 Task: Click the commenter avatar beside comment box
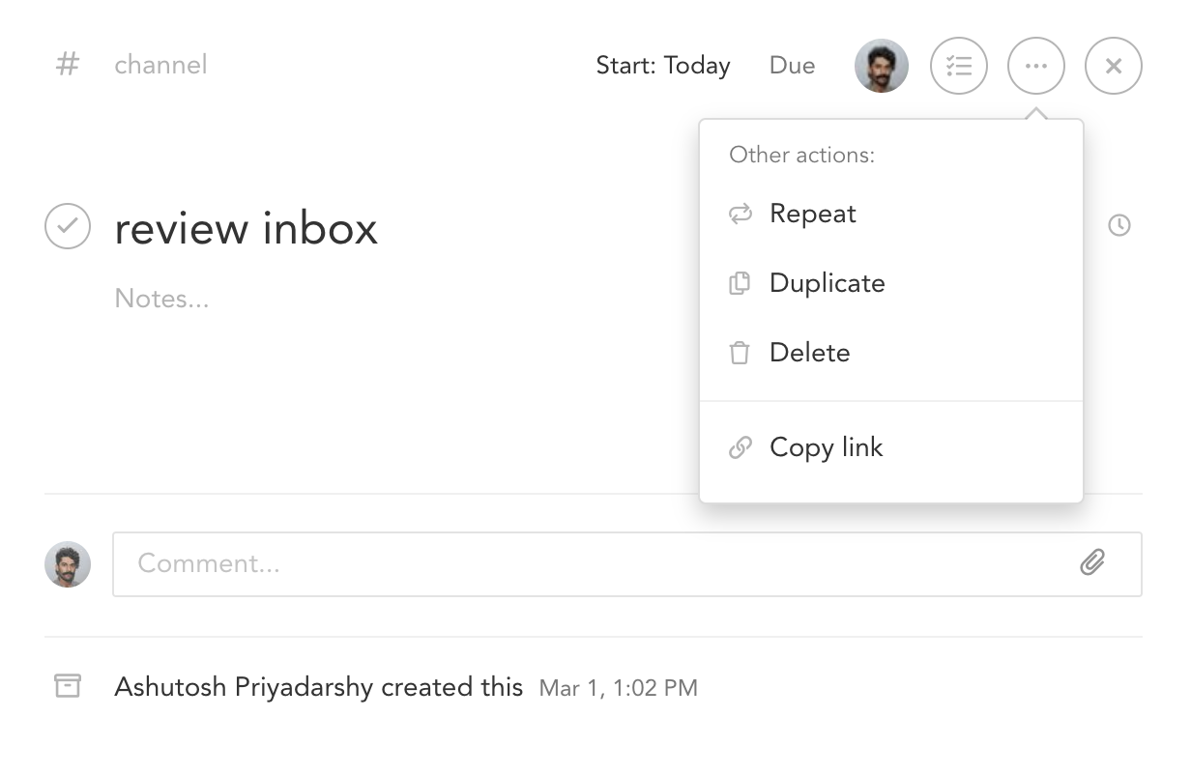68,563
